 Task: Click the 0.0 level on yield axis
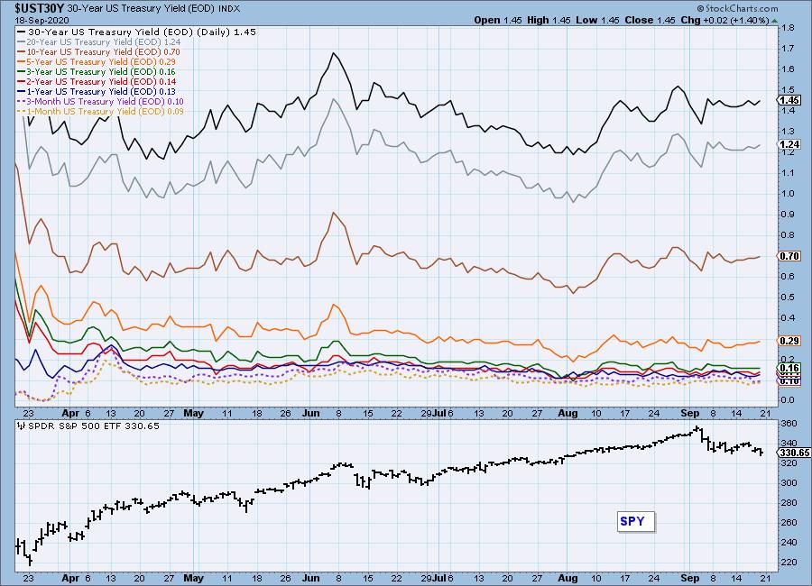pyautogui.click(x=789, y=399)
